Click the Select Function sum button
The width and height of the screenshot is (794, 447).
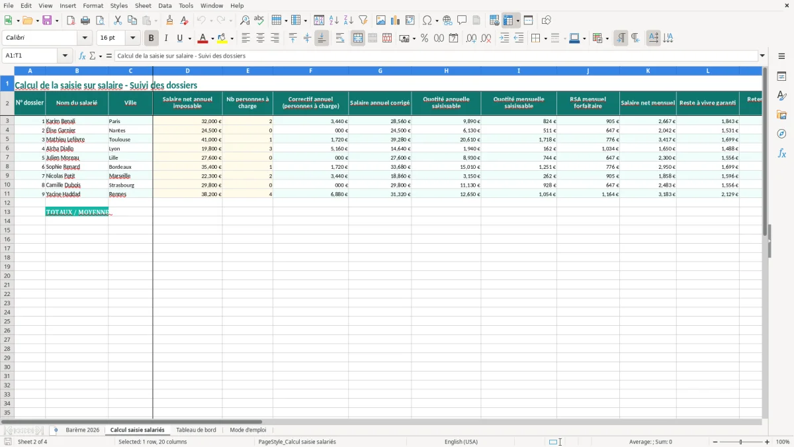click(x=93, y=56)
